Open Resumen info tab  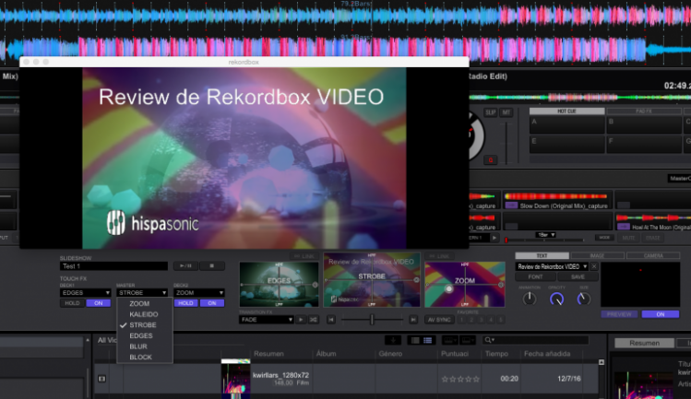point(644,343)
